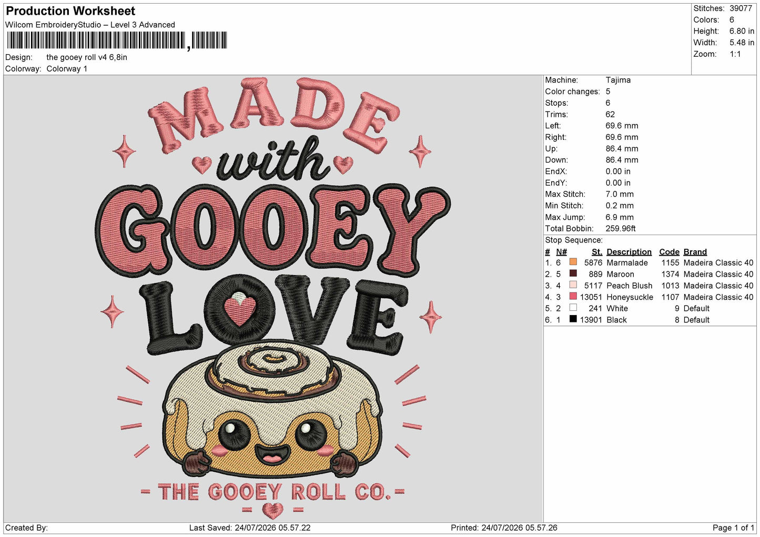This screenshot has height=537, width=760.
Task: Click the 'Code' column header
Action: pyautogui.click(x=669, y=252)
